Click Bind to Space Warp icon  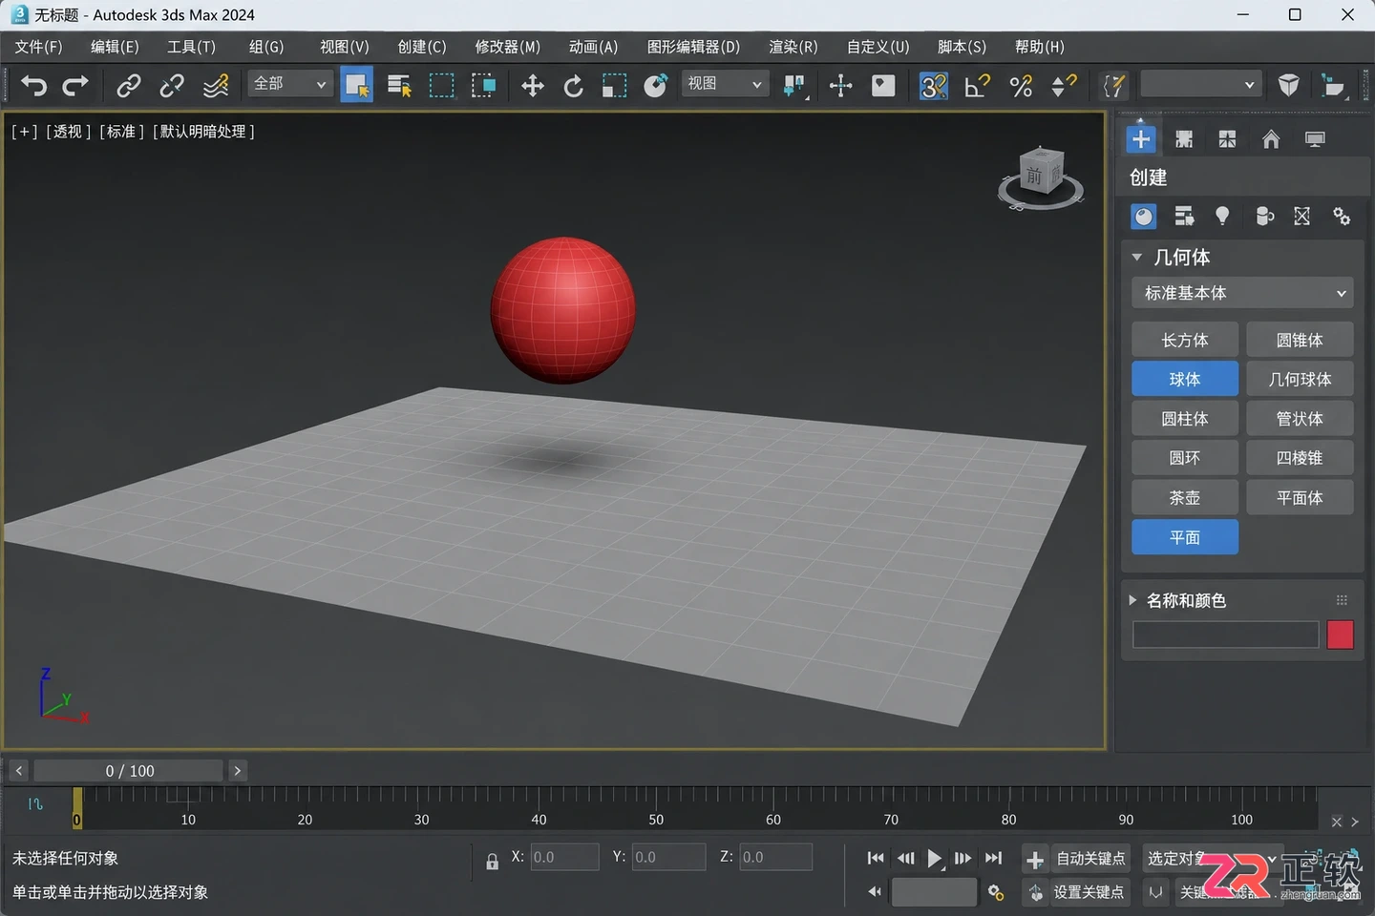tap(216, 86)
